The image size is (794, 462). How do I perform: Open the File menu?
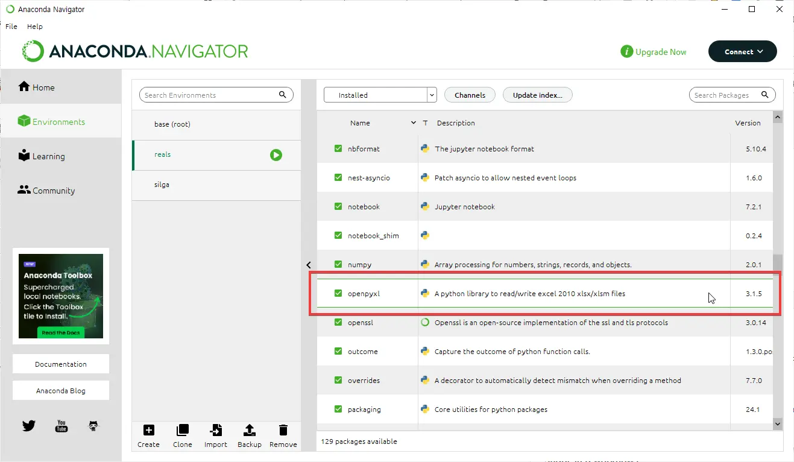point(11,26)
